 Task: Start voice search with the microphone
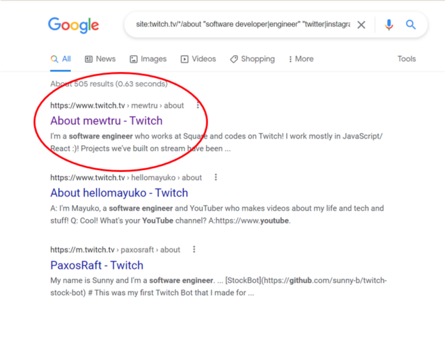pyautogui.click(x=389, y=25)
